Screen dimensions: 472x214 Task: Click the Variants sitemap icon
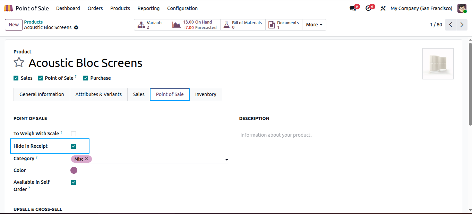click(141, 25)
